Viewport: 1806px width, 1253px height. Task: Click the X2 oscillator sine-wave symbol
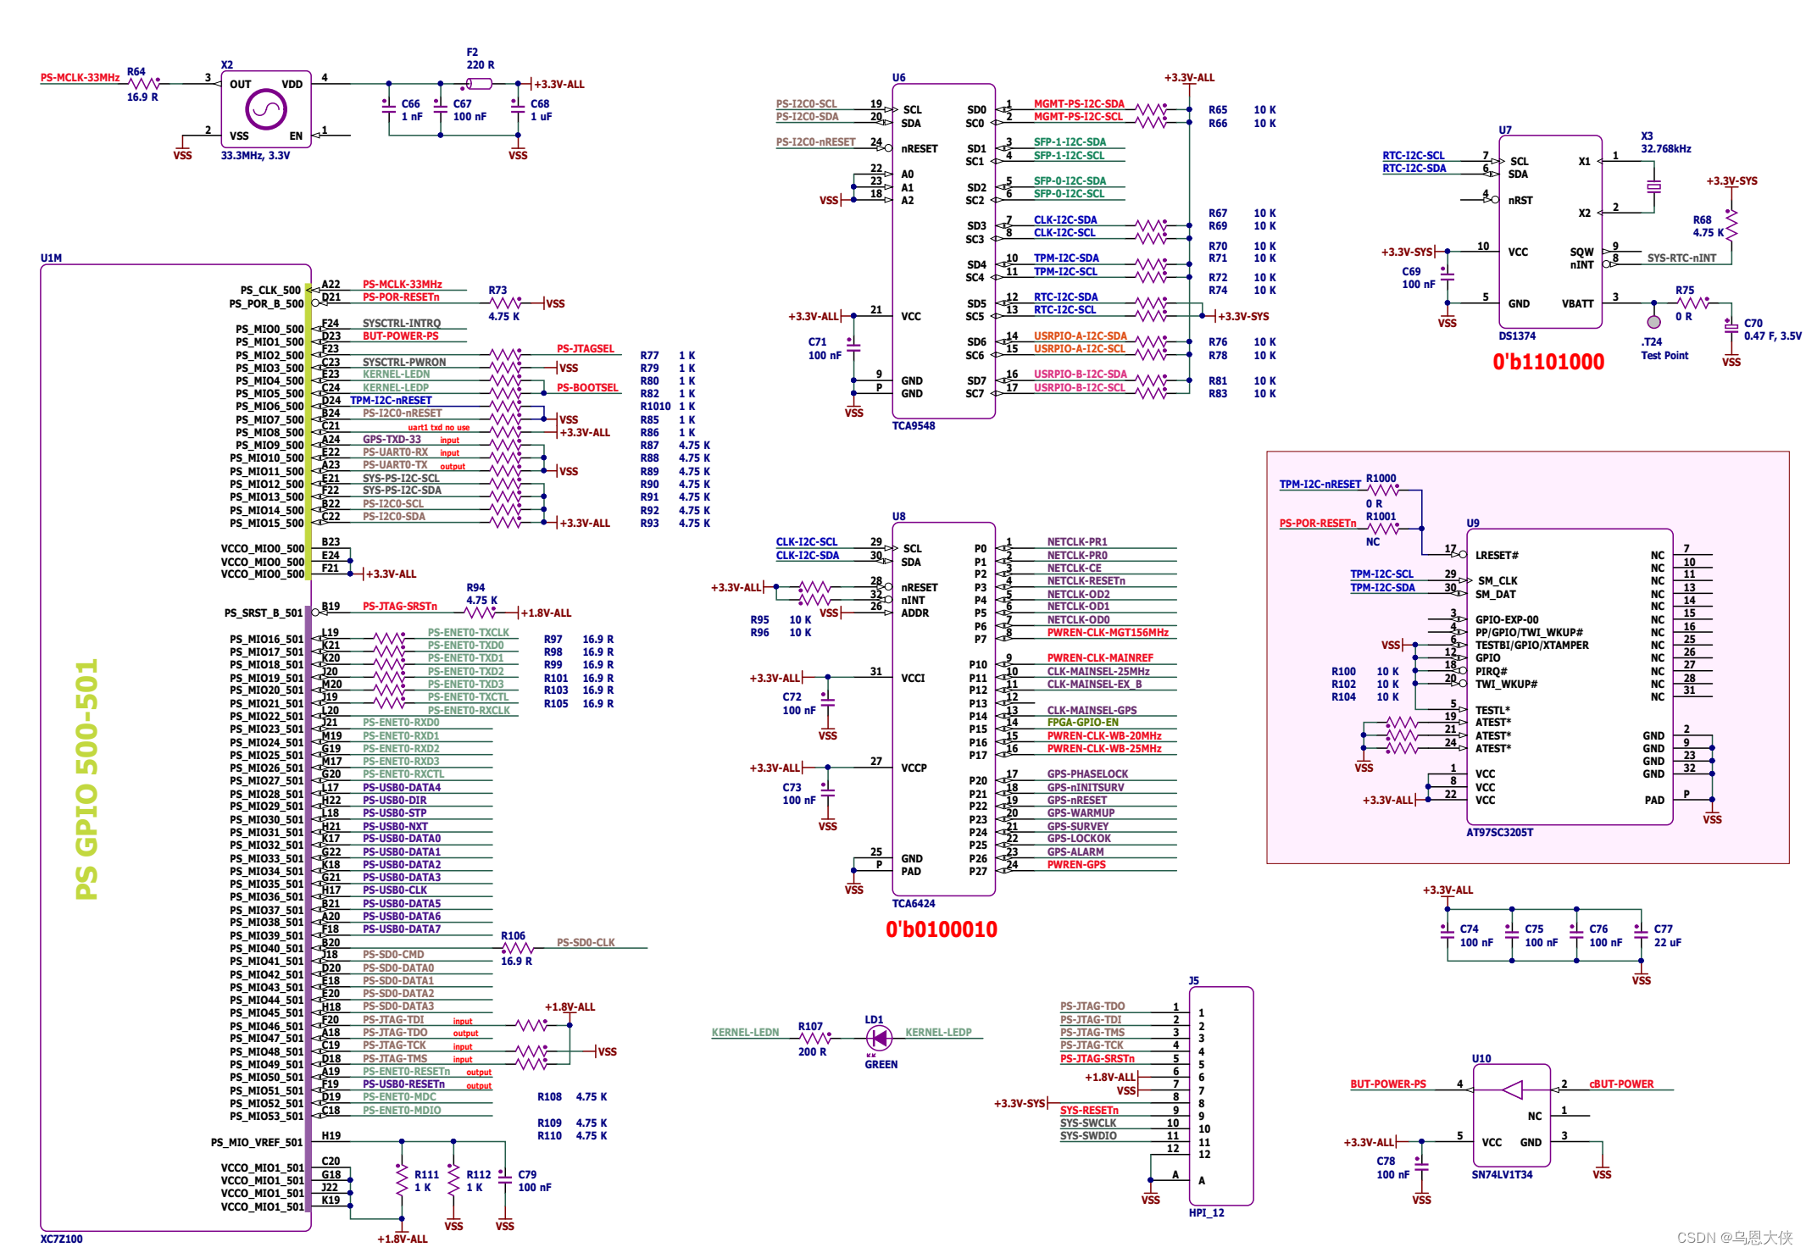tap(266, 109)
